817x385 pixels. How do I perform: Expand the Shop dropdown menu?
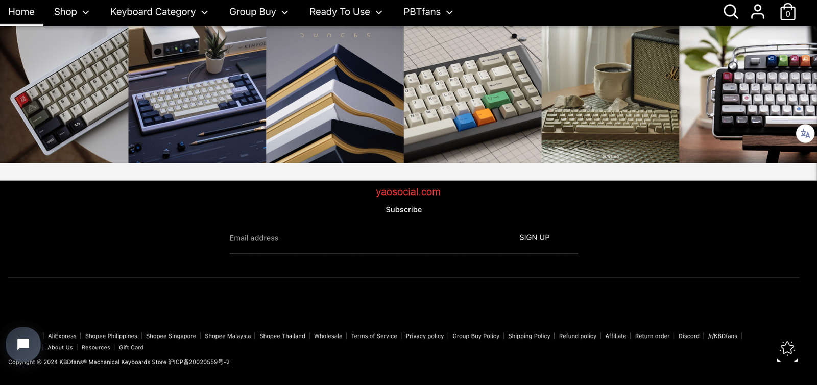point(71,12)
